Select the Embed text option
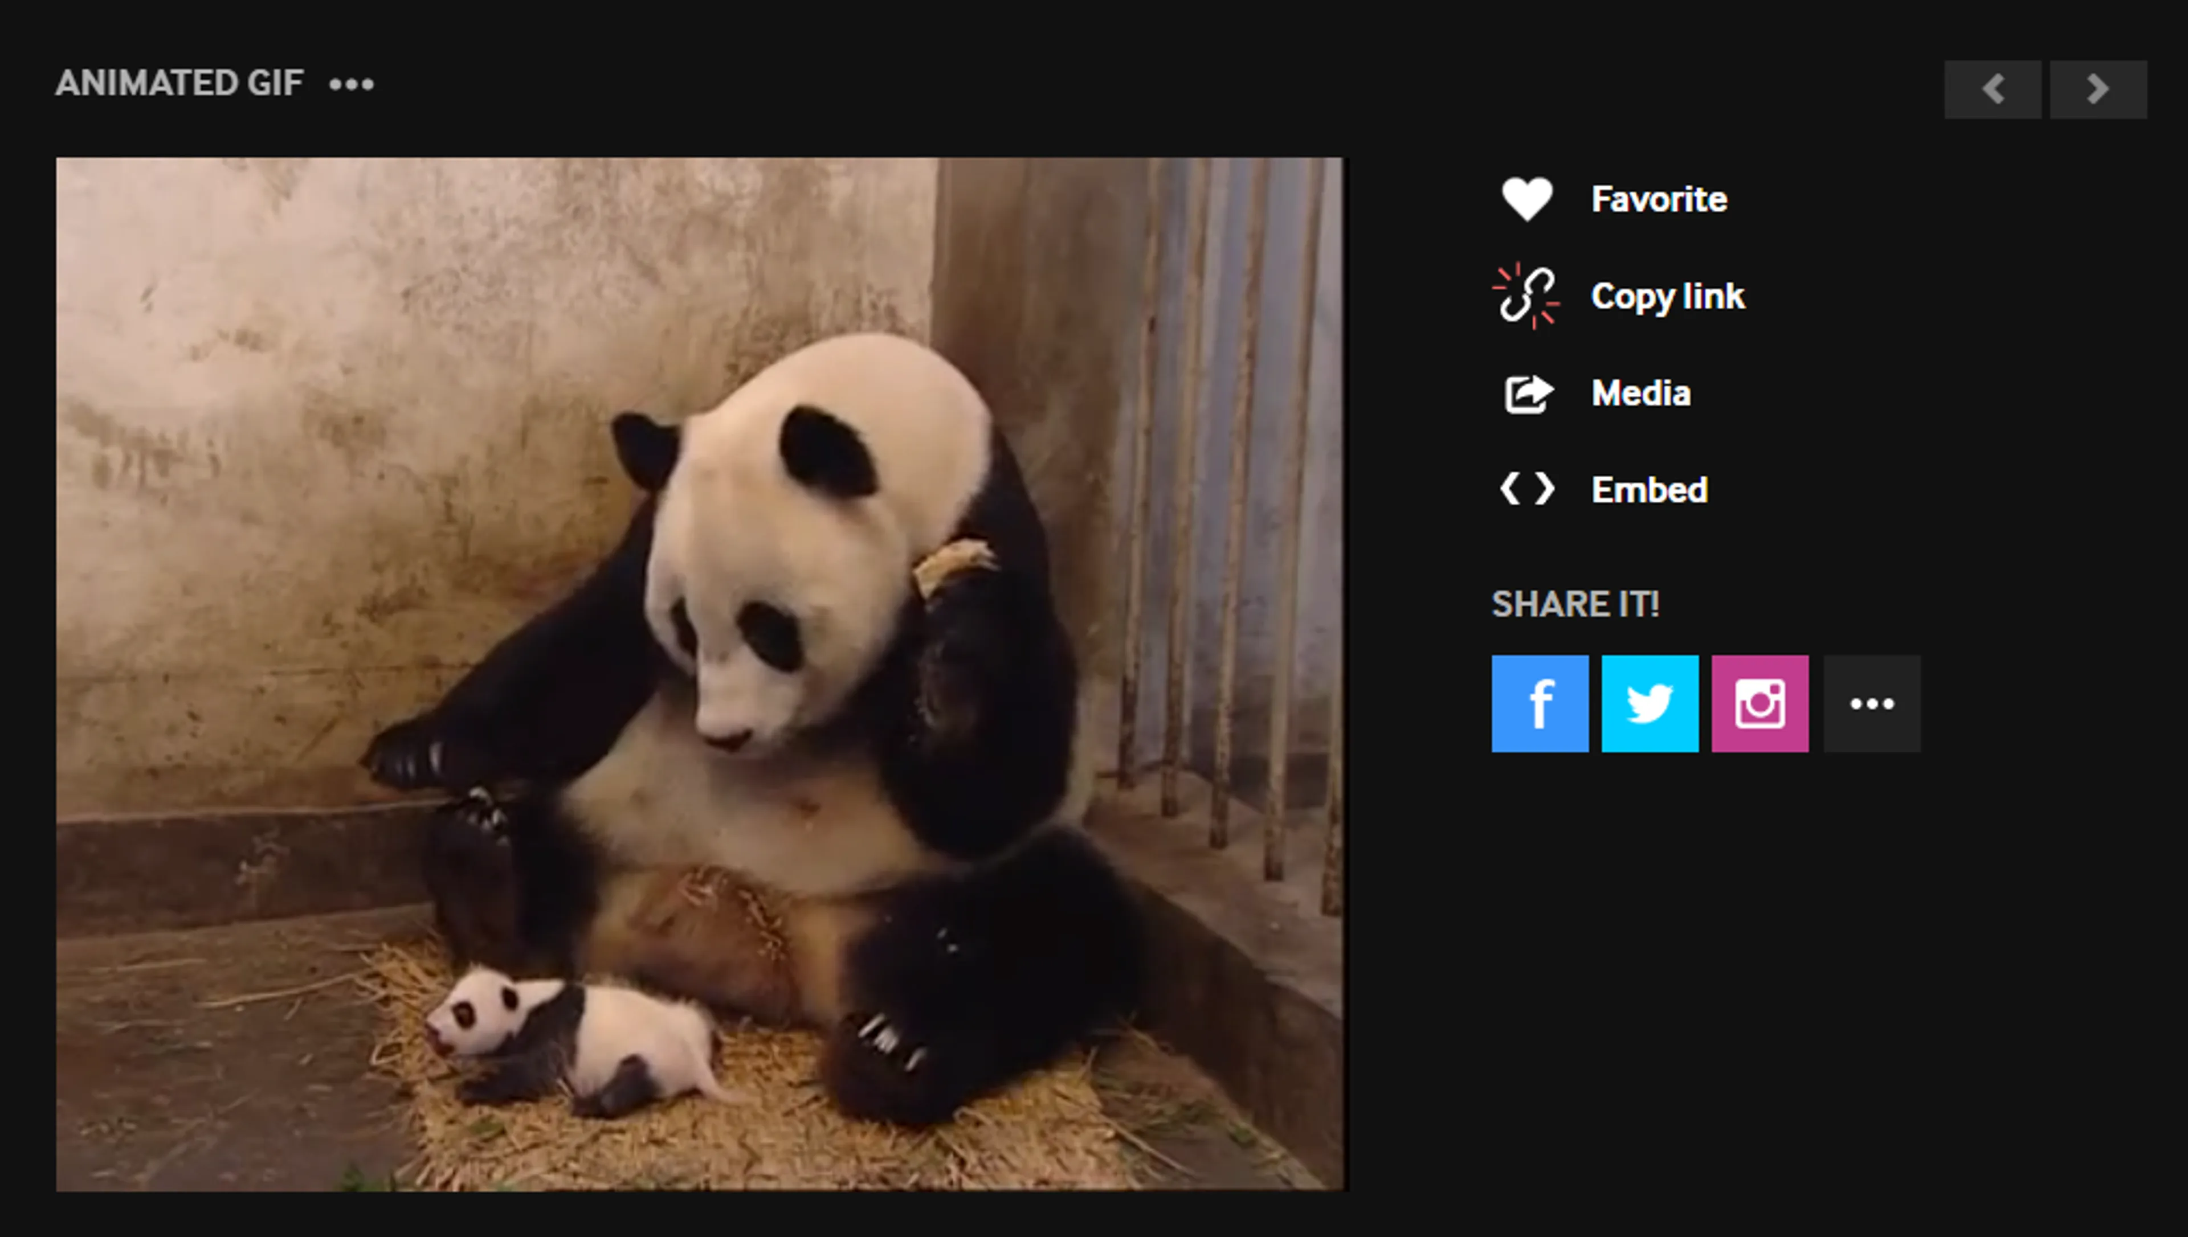2188x1237 pixels. click(x=1650, y=489)
